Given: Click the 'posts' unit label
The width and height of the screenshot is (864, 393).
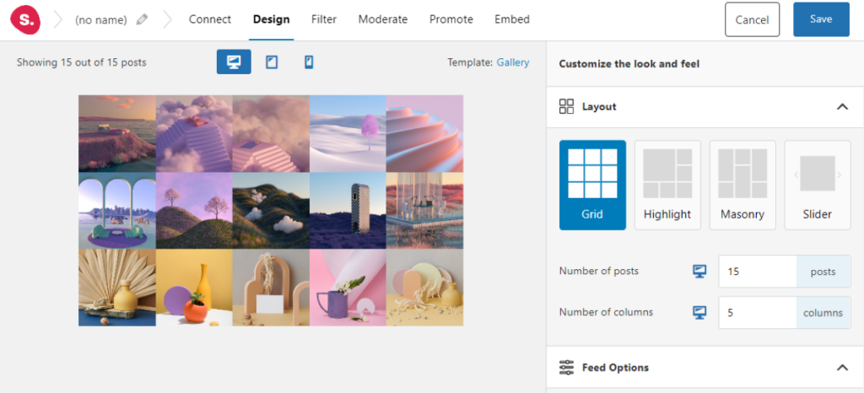Looking at the screenshot, I should click(823, 272).
